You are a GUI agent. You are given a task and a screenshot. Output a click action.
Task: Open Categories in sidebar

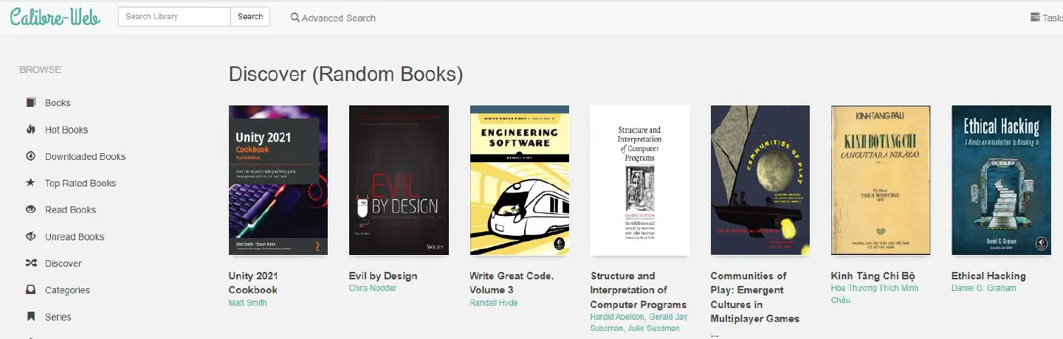(x=67, y=290)
